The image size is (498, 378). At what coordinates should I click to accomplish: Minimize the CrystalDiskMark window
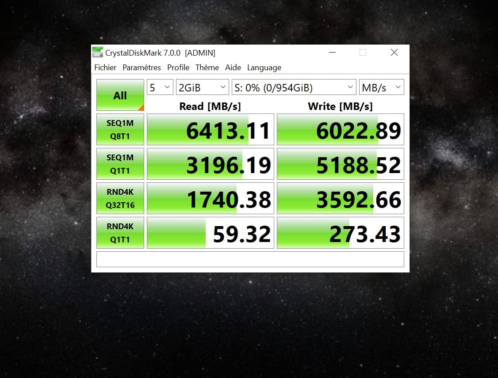click(332, 52)
